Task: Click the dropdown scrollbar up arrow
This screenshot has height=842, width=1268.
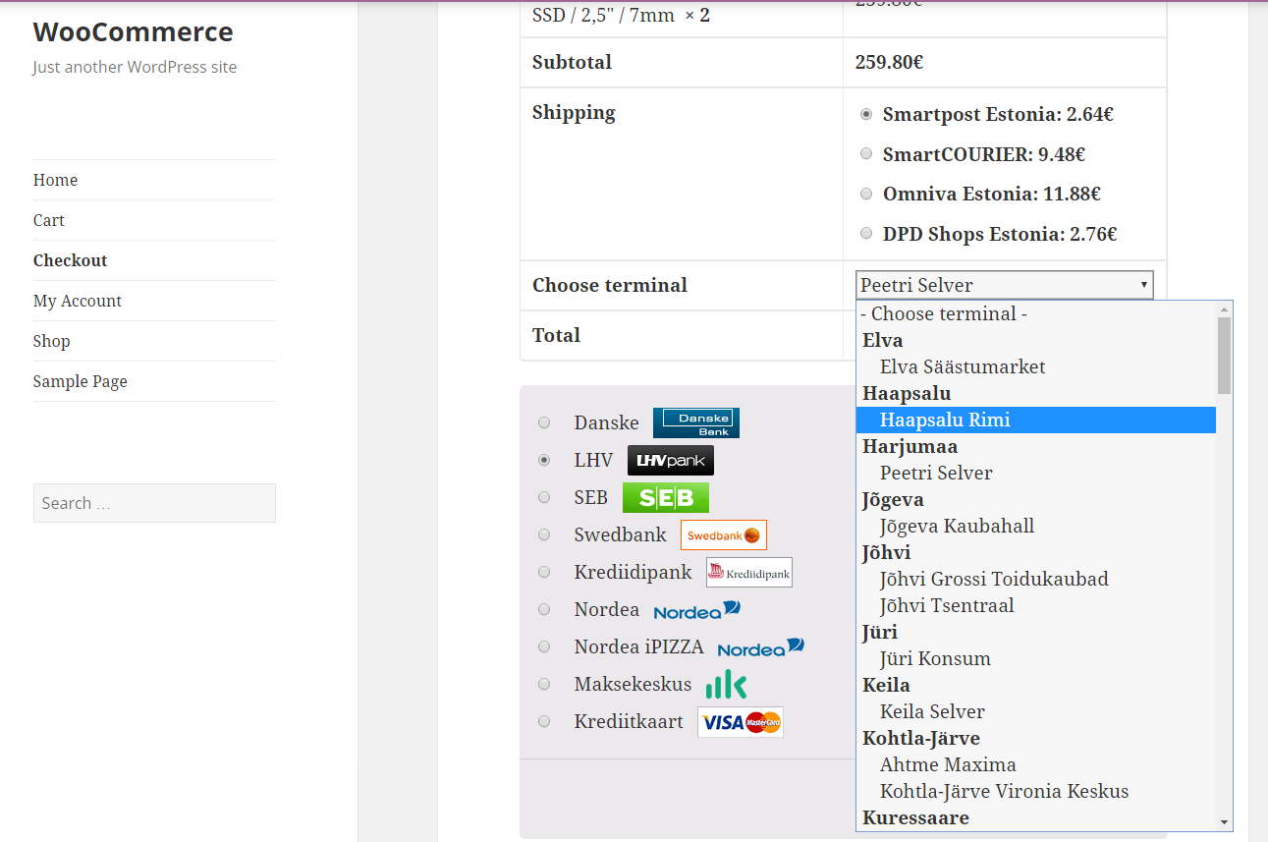Action: 1224,309
